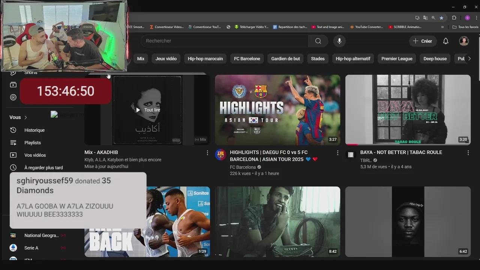Open the Convertisseur Video bookmark
480x270 pixels.
pos(166,27)
